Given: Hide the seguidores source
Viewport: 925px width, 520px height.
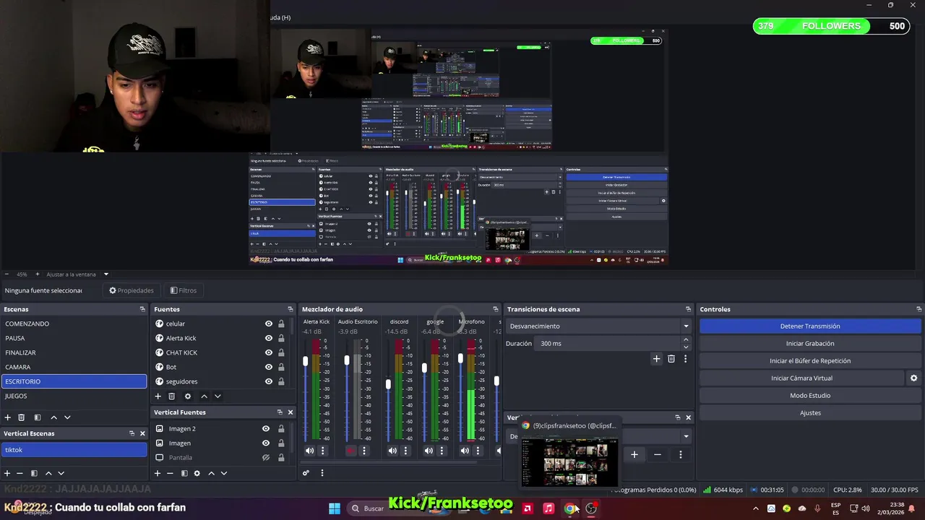Looking at the screenshot, I should tap(269, 382).
